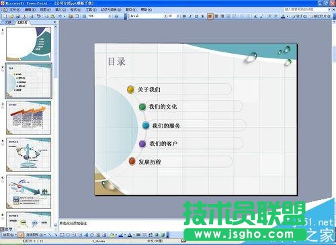336x245 pixels.
Task: Click the 发展历程 item on the slide
Action: tap(150, 162)
